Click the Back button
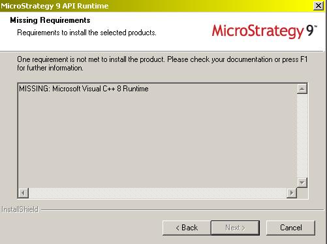 pos(187,228)
